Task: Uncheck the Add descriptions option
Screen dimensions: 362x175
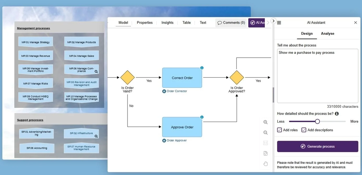Action: click(x=304, y=130)
